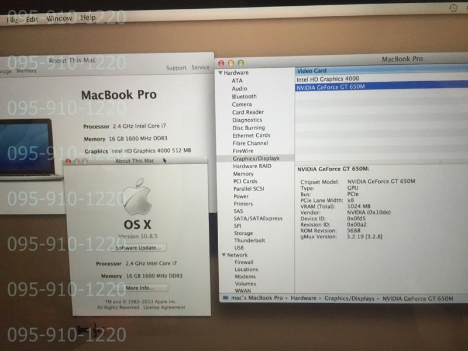The height and width of the screenshot is (351, 468).
Task: Select Storage in the sidebar
Action: tap(243, 233)
